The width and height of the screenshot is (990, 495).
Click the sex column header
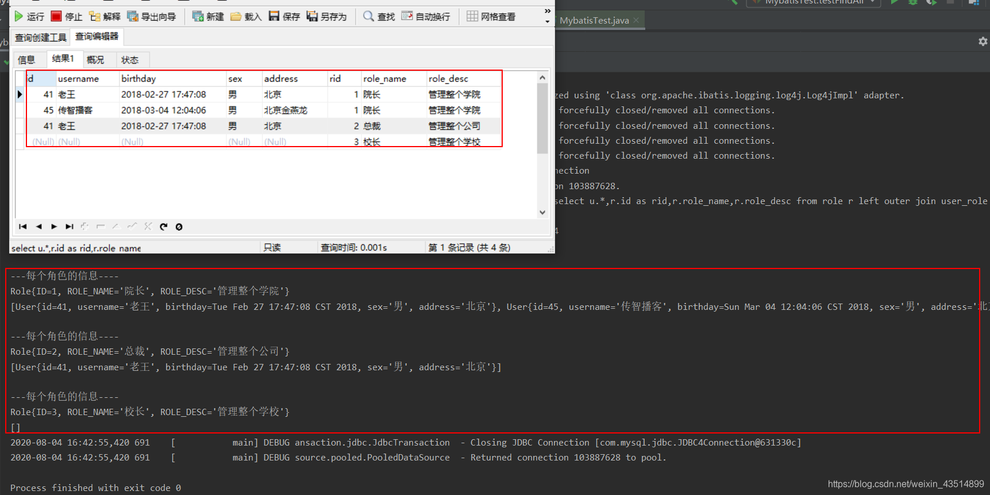coord(244,79)
